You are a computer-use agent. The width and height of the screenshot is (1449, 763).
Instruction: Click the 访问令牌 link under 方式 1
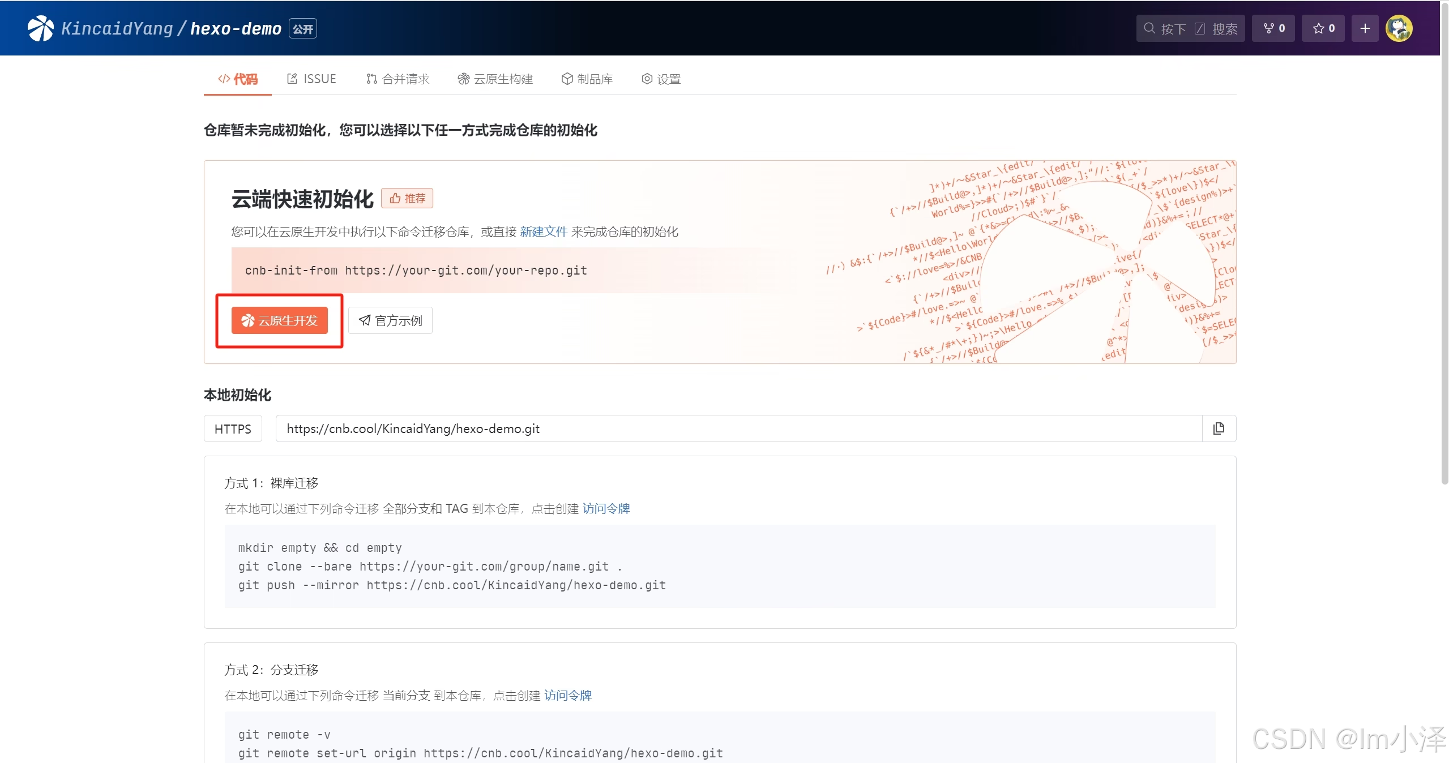click(605, 508)
